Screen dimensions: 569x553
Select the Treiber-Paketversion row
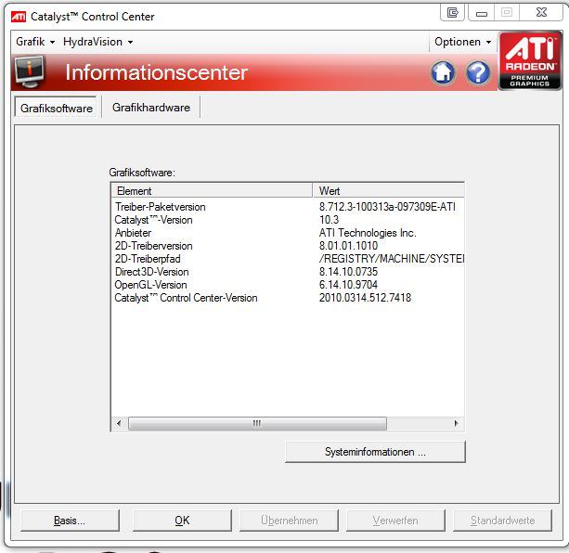click(288, 207)
